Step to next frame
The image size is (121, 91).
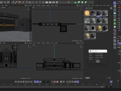pos(26,82)
